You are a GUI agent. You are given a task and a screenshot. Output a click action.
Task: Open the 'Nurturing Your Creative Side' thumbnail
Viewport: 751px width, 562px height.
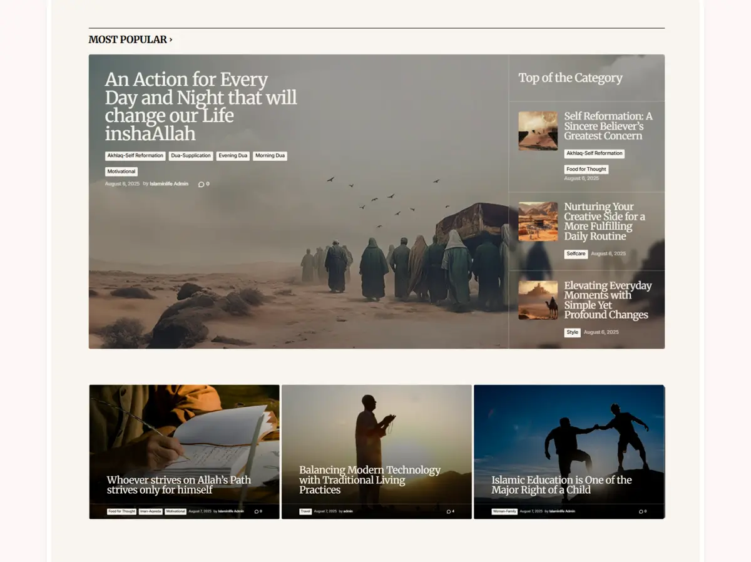[538, 221]
